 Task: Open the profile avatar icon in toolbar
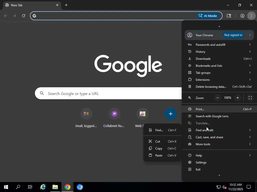click(242, 16)
